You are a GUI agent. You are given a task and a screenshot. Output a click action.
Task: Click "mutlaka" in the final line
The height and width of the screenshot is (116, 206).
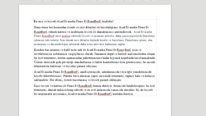point(117,94)
